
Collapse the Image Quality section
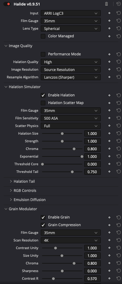click(6, 46)
